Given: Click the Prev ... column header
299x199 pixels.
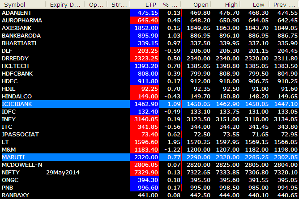Looking at the screenshot, I should [284, 4].
